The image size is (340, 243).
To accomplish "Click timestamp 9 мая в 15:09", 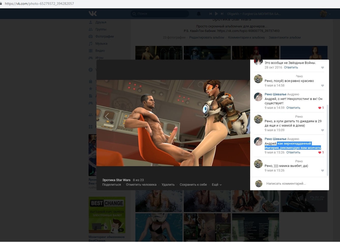I will [274, 130].
